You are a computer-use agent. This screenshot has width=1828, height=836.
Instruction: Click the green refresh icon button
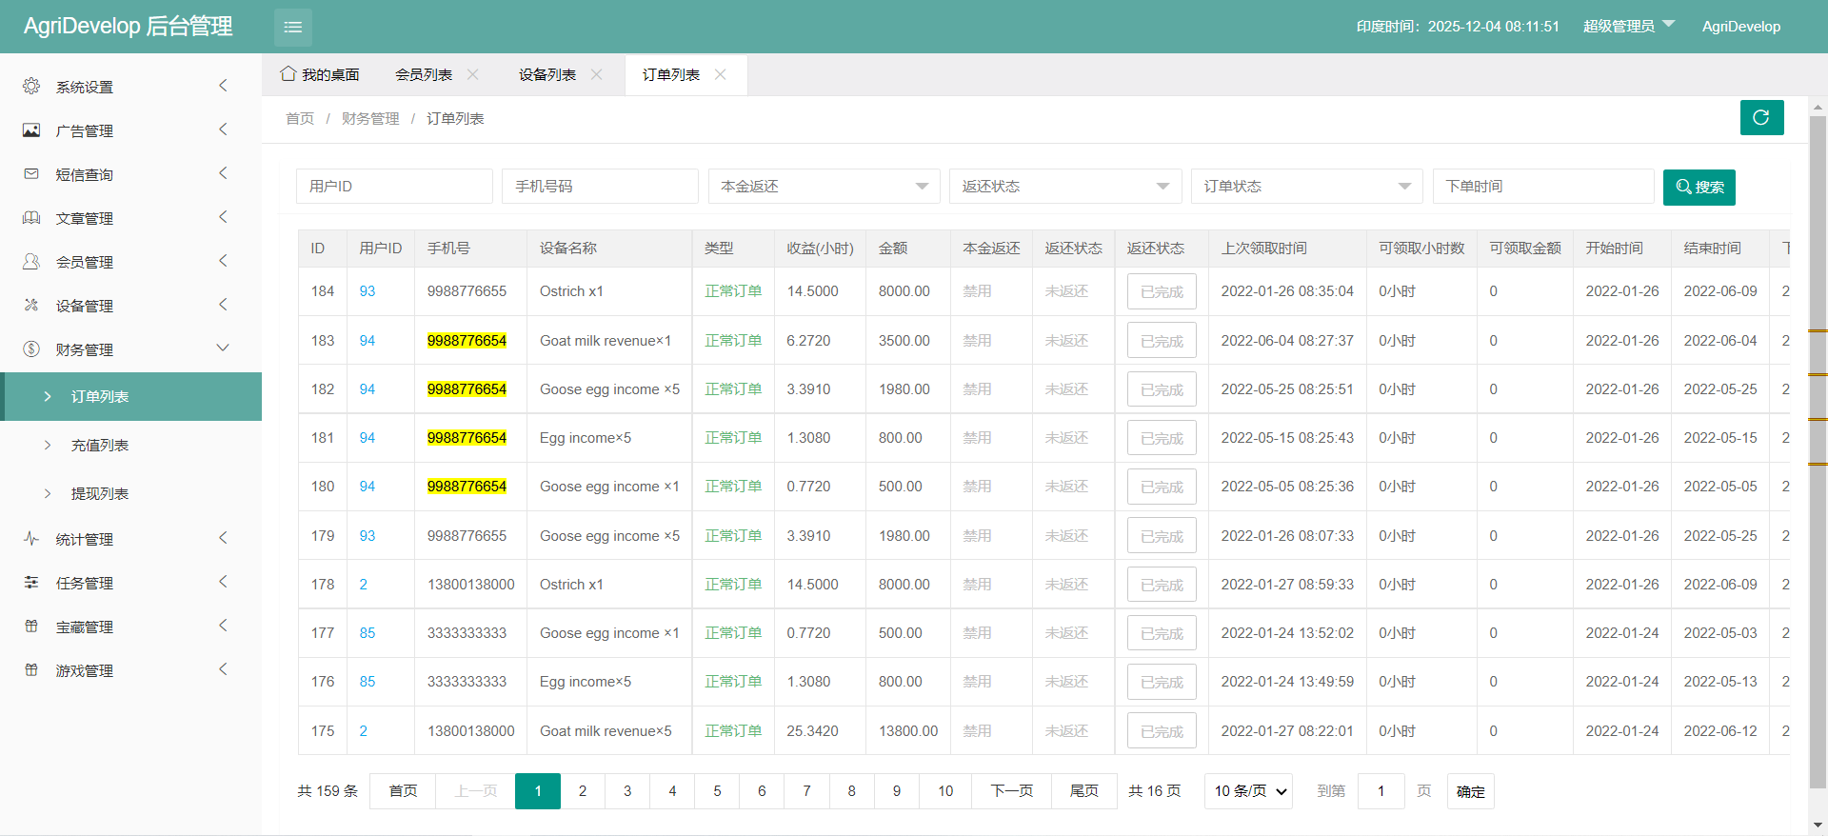tap(1761, 117)
